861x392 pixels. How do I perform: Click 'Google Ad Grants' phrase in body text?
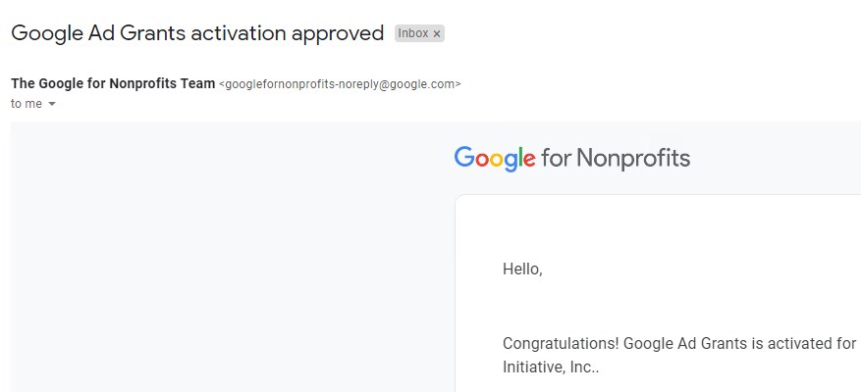(x=685, y=344)
